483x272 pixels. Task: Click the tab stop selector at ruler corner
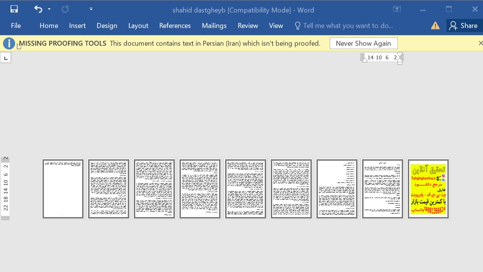pos(5,58)
